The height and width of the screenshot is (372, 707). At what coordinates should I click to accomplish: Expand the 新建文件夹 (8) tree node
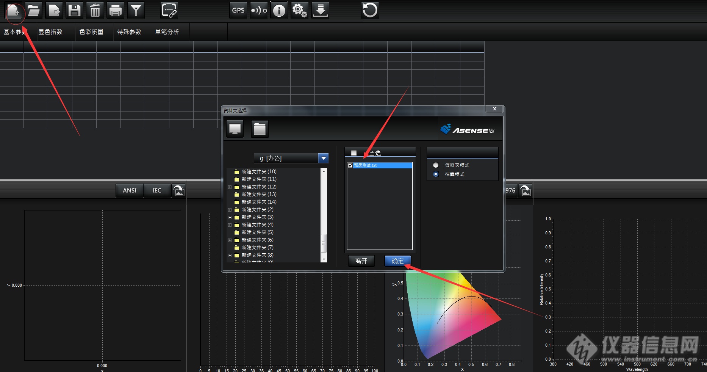(x=230, y=255)
